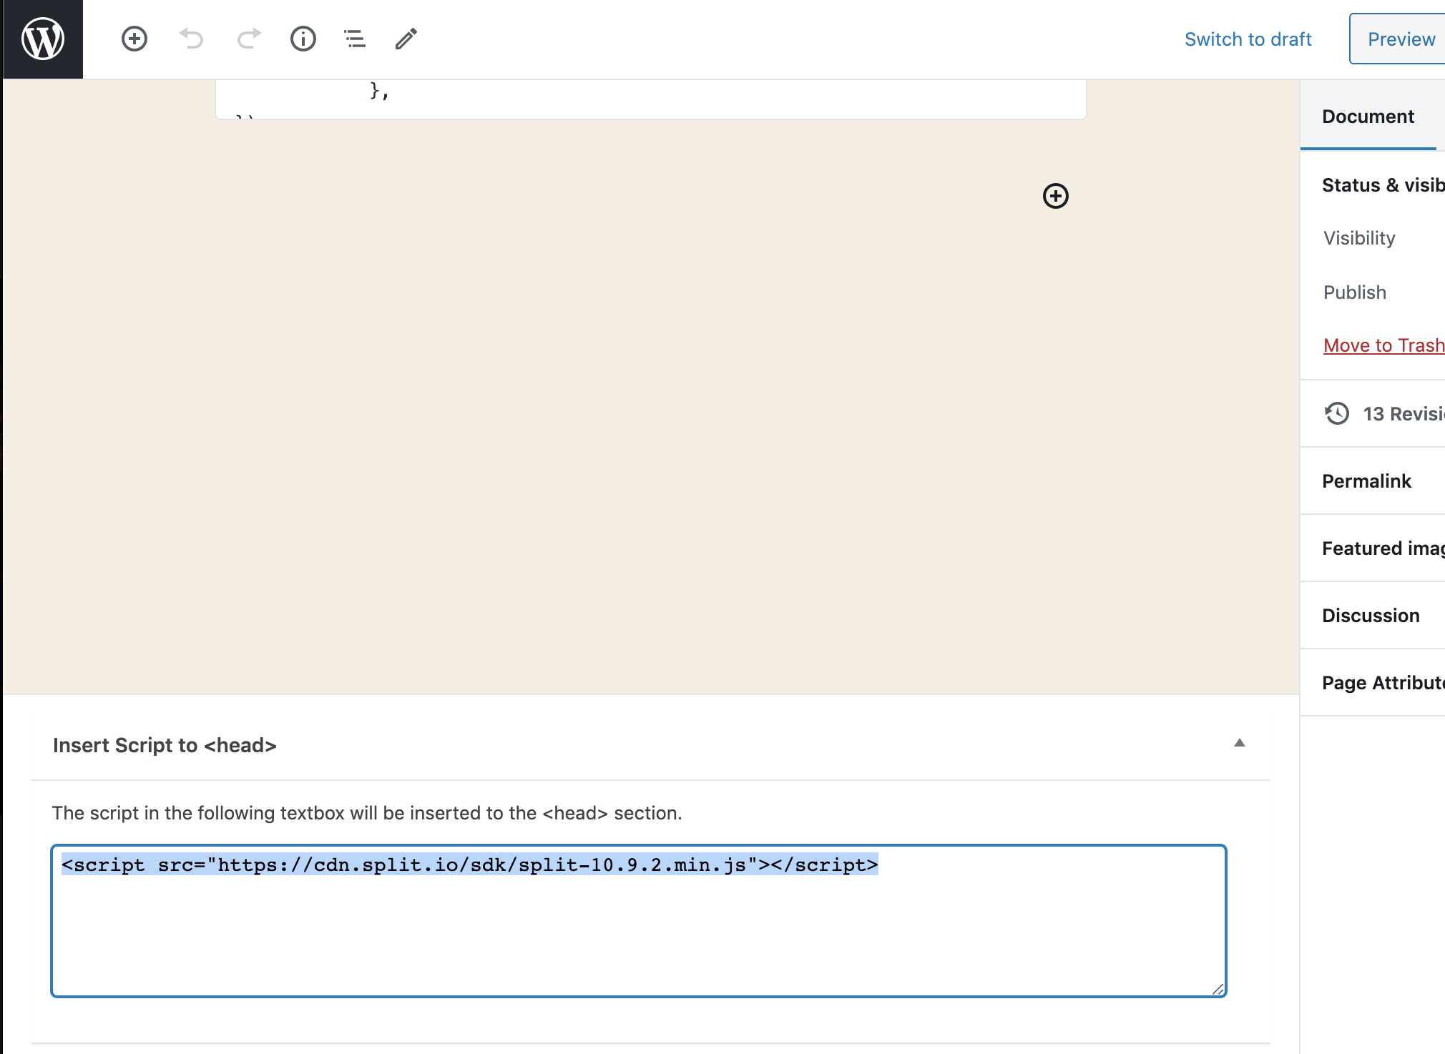Open the block navigation list icon
This screenshot has width=1445, height=1054.
click(354, 39)
